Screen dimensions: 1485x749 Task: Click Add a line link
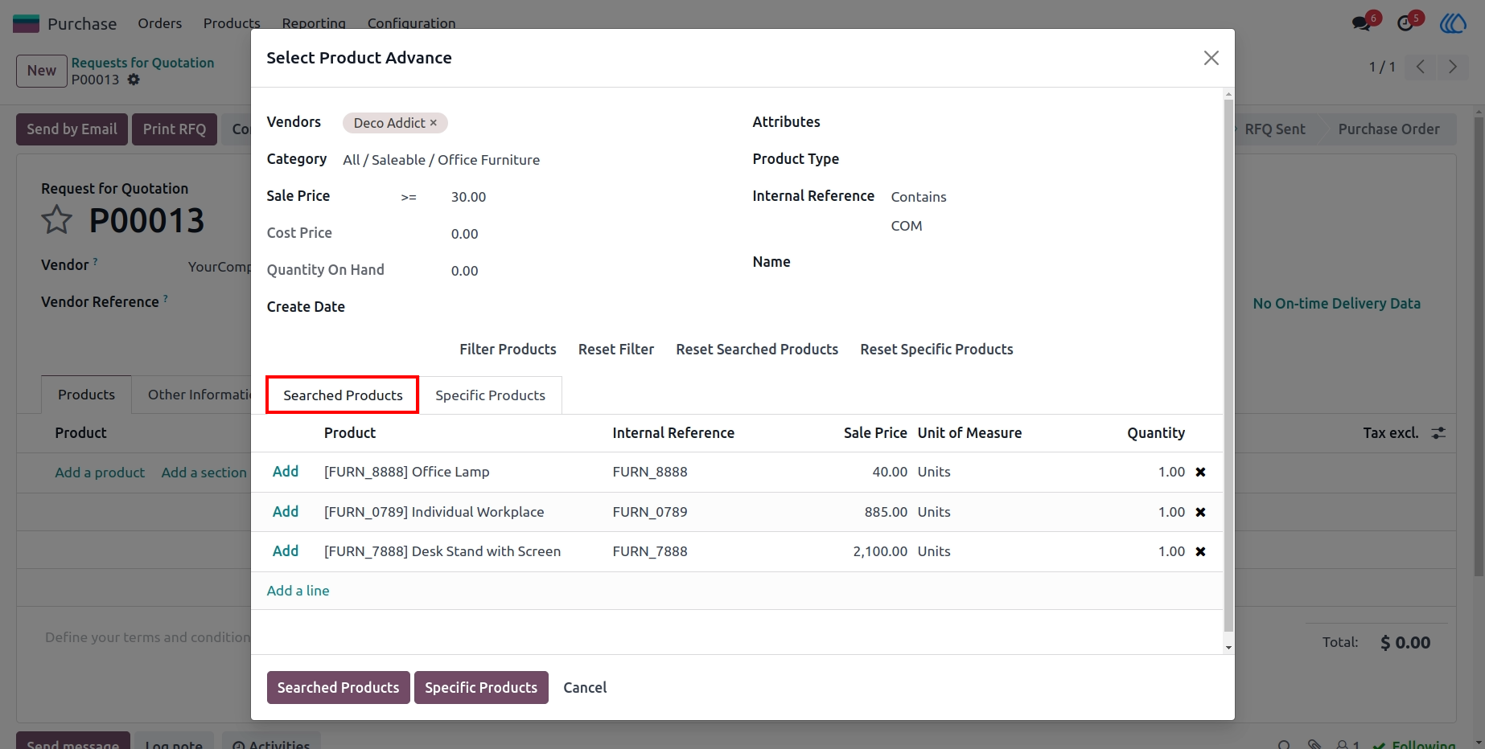pyautogui.click(x=298, y=591)
